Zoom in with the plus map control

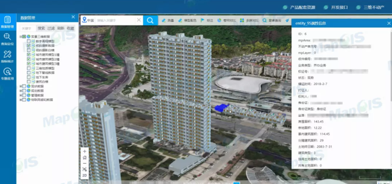(x=84, y=151)
